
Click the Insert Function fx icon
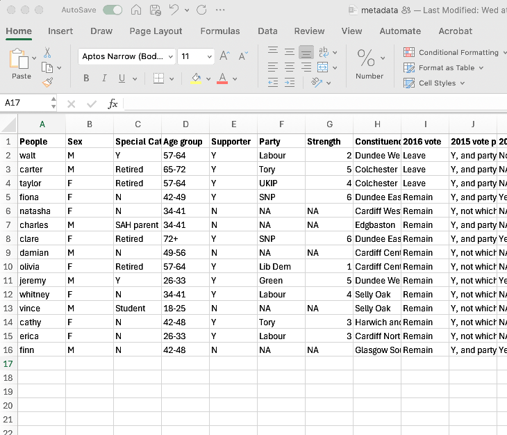(113, 104)
